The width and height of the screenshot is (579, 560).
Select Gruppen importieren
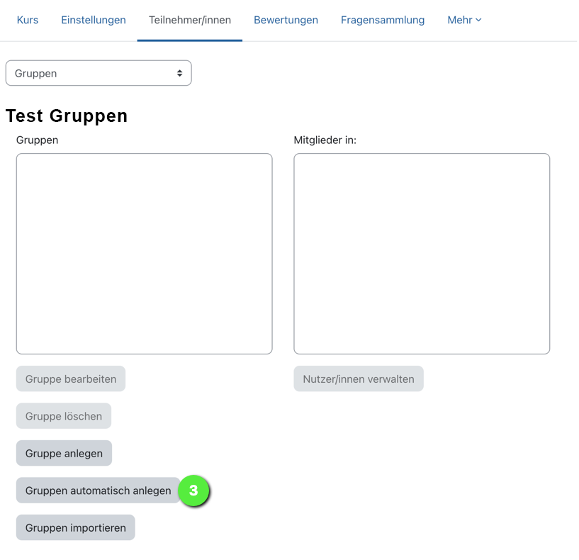75,527
